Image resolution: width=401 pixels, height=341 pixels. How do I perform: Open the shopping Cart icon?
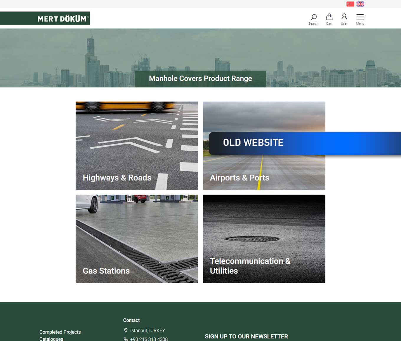click(329, 19)
